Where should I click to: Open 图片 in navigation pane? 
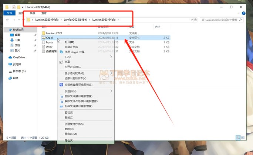pos(17,51)
